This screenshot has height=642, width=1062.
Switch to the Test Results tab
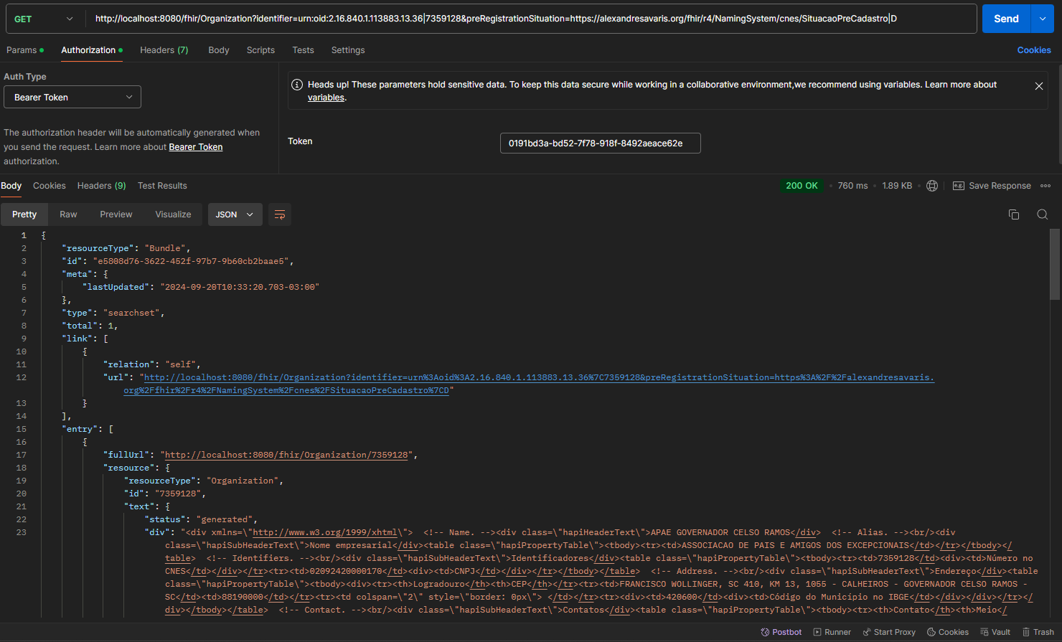click(x=162, y=185)
